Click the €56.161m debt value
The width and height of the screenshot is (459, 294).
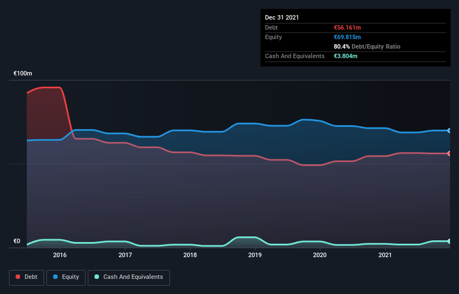point(347,27)
